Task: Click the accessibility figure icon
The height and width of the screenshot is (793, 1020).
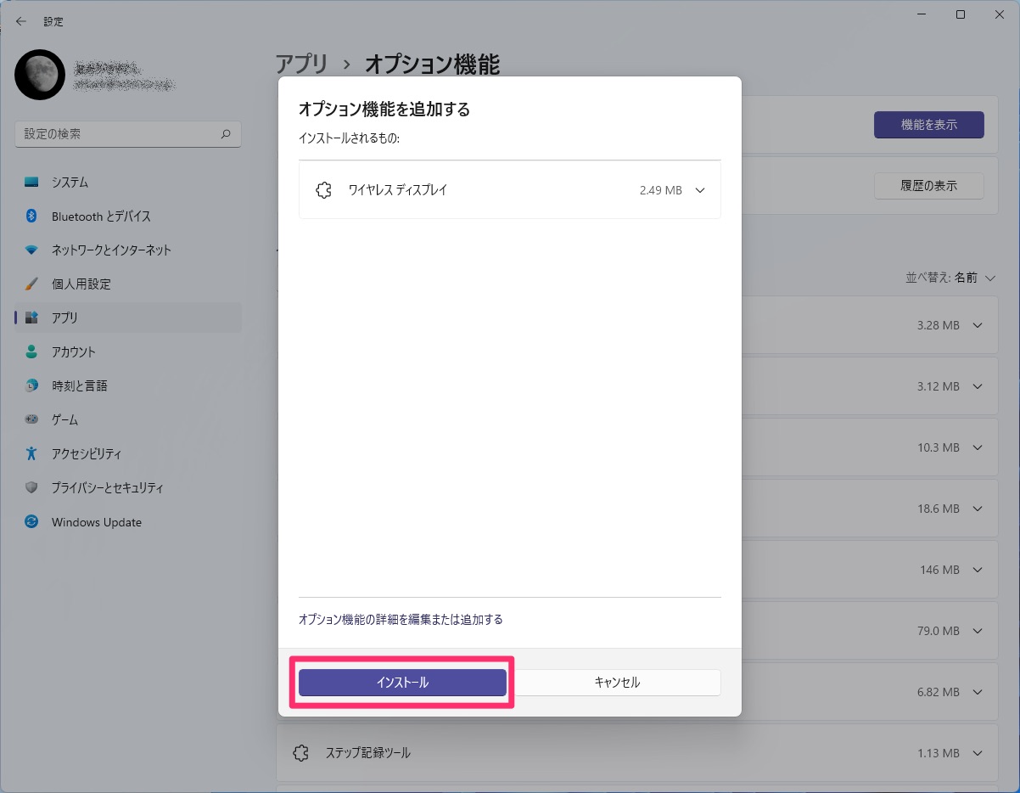Action: [31, 454]
